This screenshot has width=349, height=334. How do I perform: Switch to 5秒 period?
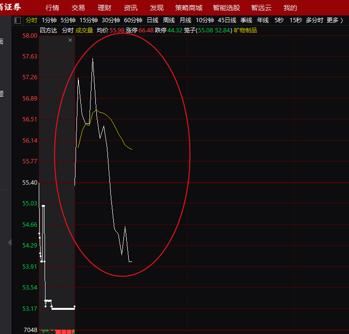279,20
